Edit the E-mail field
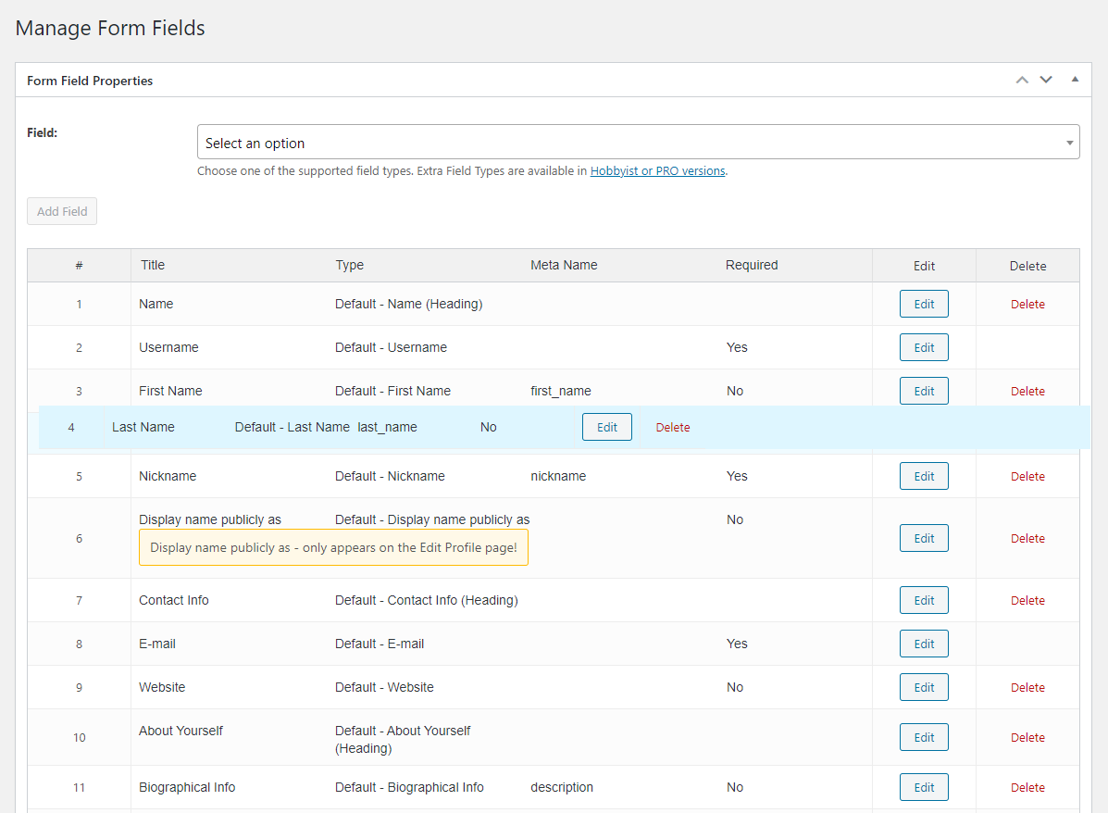This screenshot has width=1108, height=813. (x=924, y=644)
